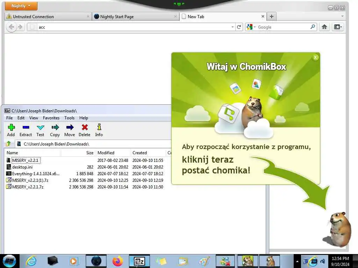Open a new browser tab with plus button
Viewport: 358px width, 268px height.
tap(271, 16)
